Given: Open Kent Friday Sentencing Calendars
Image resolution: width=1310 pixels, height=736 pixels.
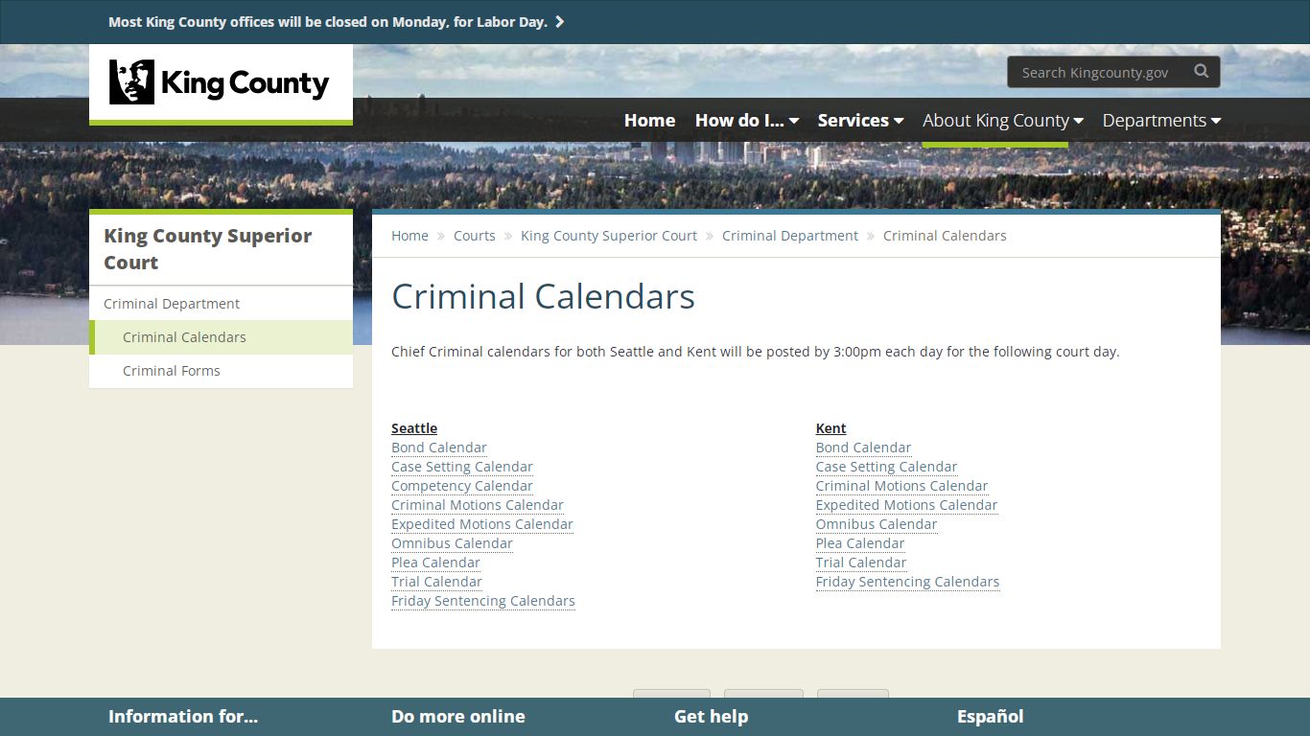Looking at the screenshot, I should [907, 582].
